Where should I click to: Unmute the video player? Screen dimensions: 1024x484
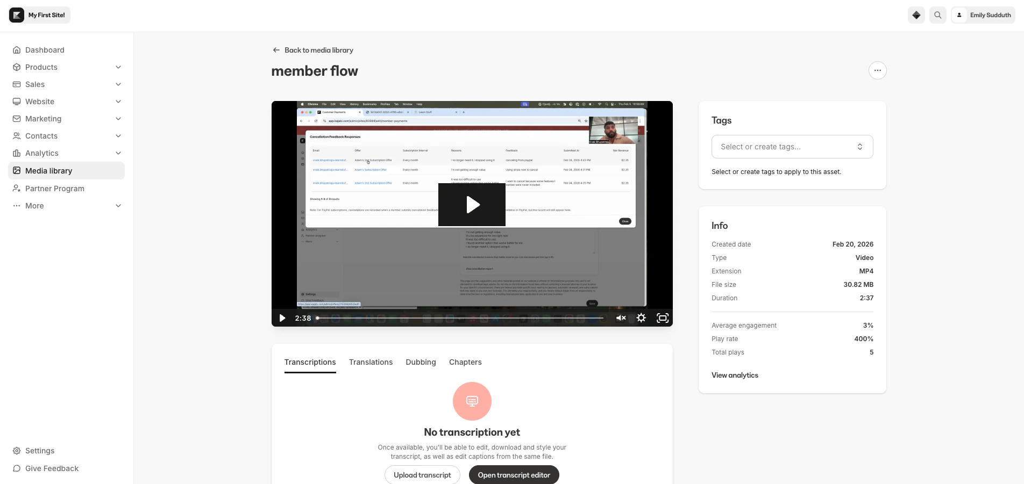(x=621, y=317)
